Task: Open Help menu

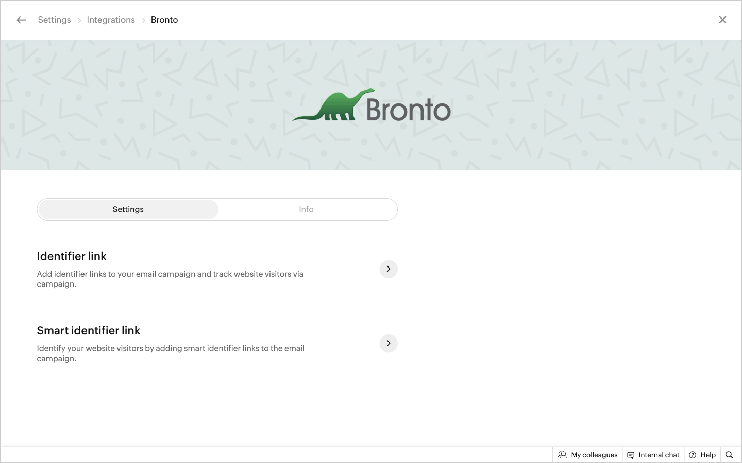Action: click(x=702, y=455)
